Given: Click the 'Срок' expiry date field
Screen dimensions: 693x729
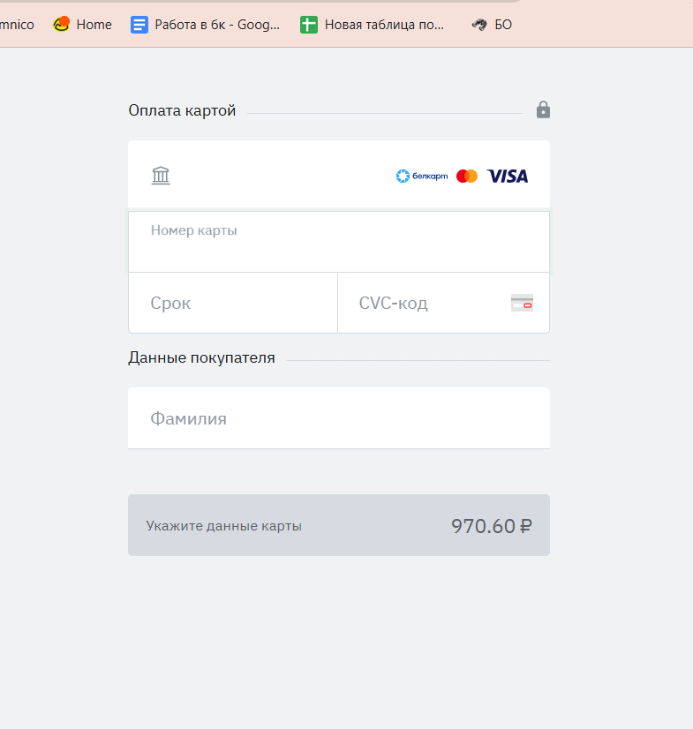Looking at the screenshot, I should tap(233, 303).
